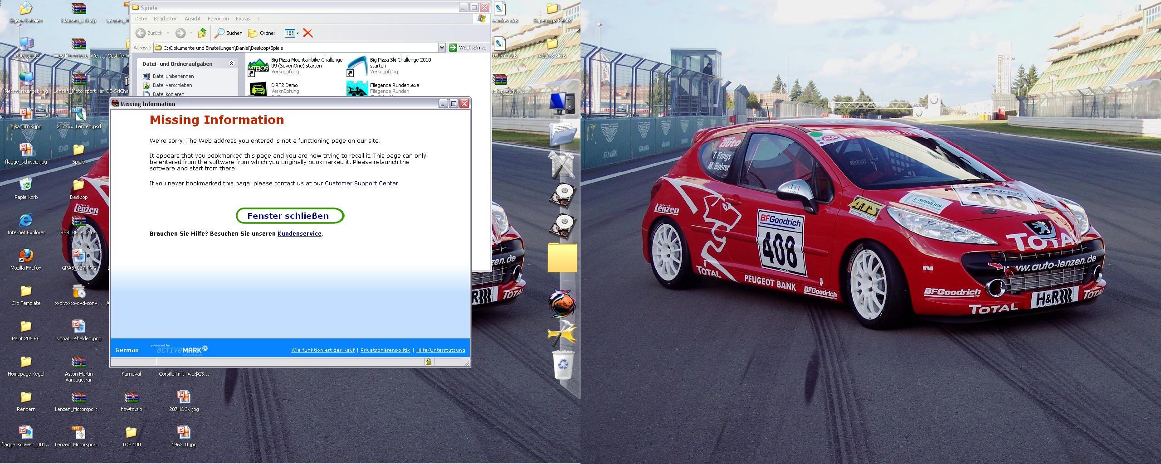Click the red X delete toolbar icon

pyautogui.click(x=308, y=33)
